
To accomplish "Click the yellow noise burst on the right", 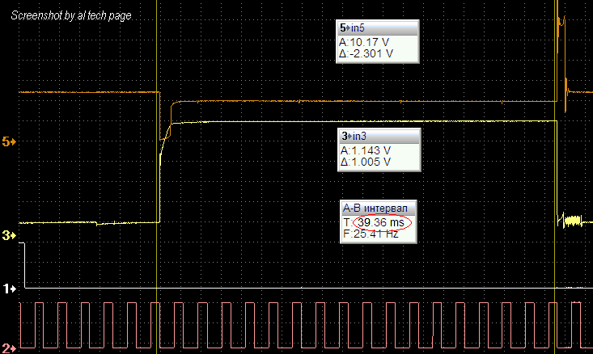I will point(573,219).
